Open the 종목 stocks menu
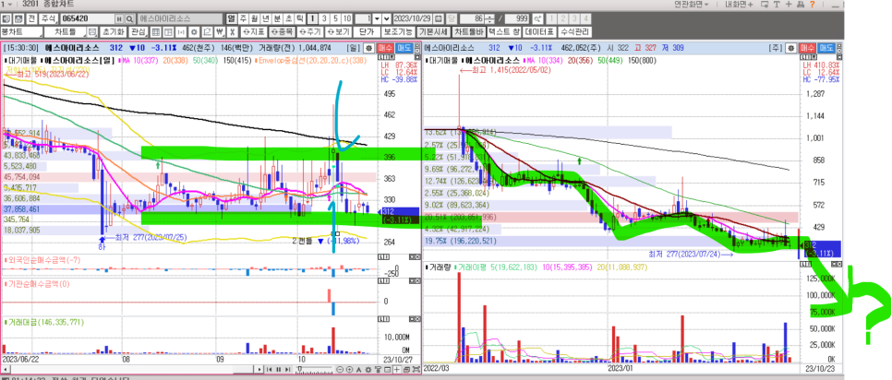This screenshot has height=380, width=892. pos(283,31)
